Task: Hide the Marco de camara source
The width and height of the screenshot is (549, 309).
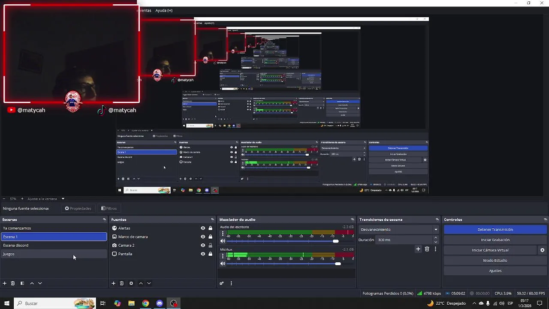Action: 203,237
